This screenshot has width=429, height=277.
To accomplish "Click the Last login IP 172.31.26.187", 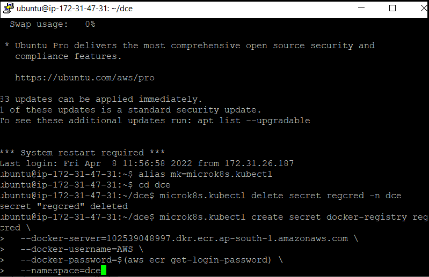I will point(259,163).
